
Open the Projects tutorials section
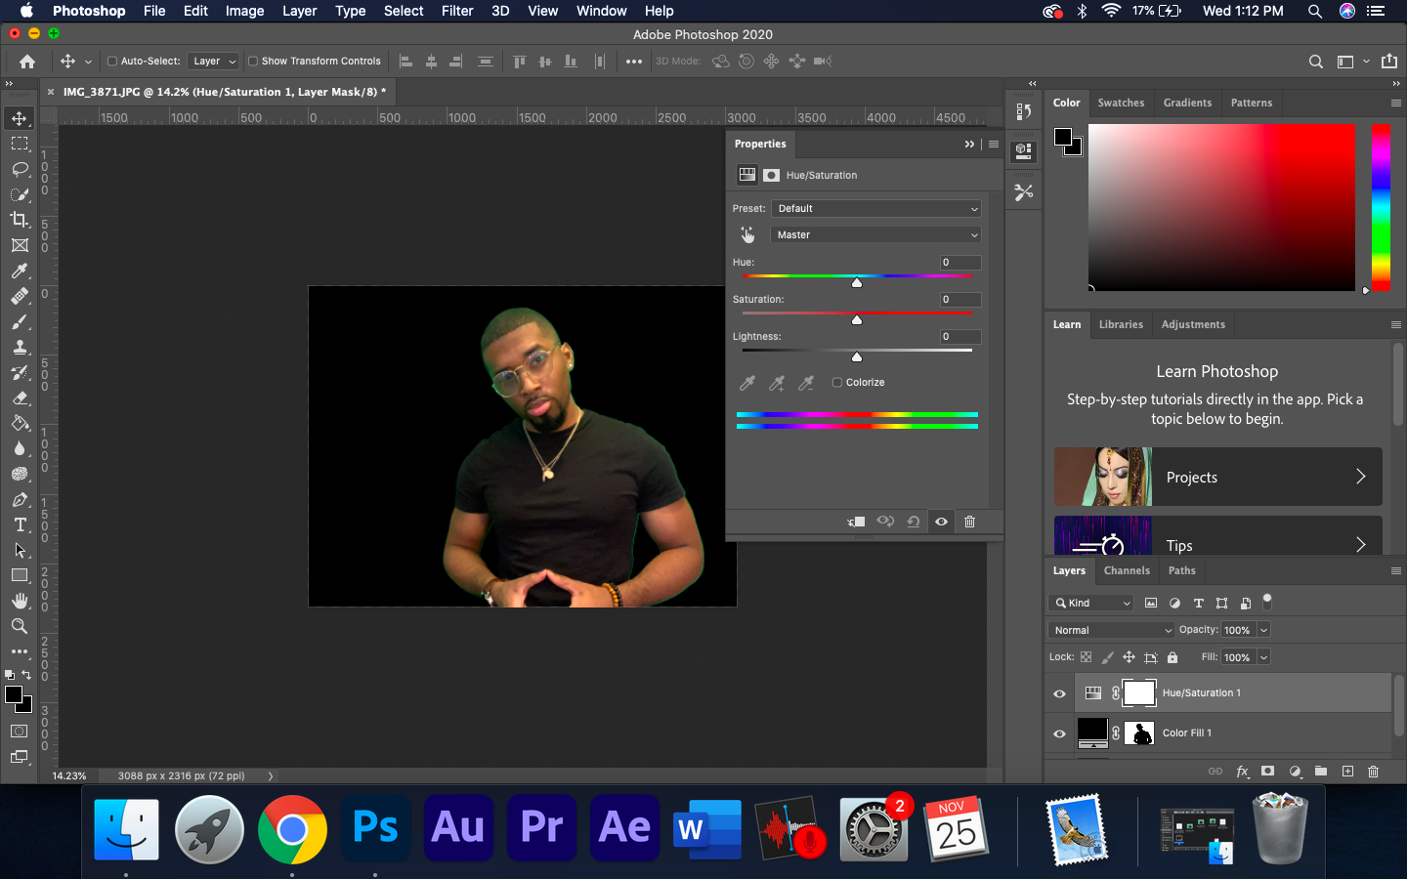(x=1216, y=477)
